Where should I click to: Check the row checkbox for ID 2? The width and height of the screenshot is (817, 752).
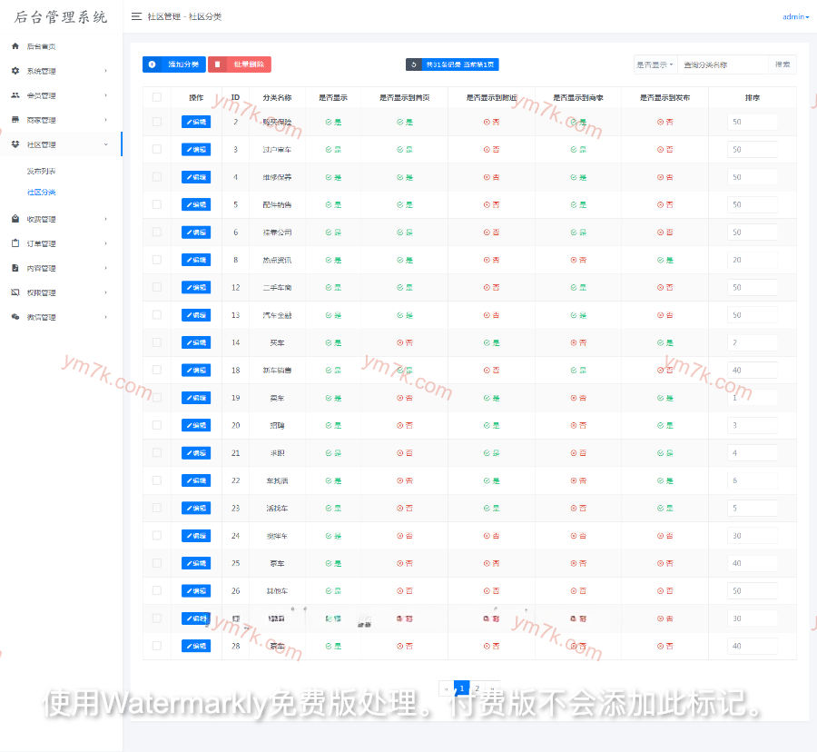coord(157,122)
